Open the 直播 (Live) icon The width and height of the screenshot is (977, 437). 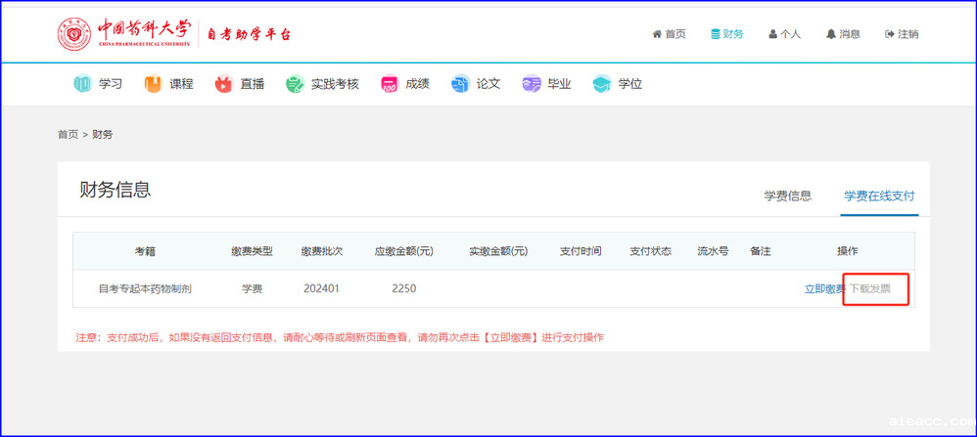click(x=223, y=84)
